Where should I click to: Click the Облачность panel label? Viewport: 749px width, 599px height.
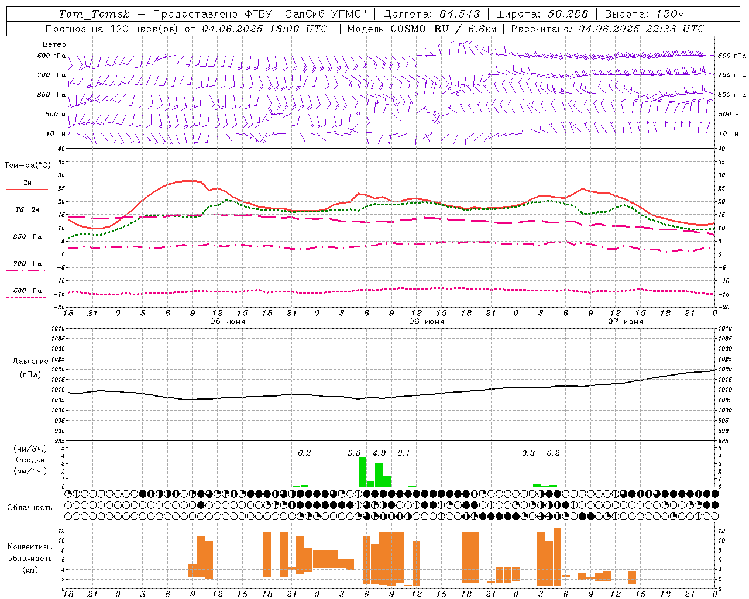click(x=30, y=507)
